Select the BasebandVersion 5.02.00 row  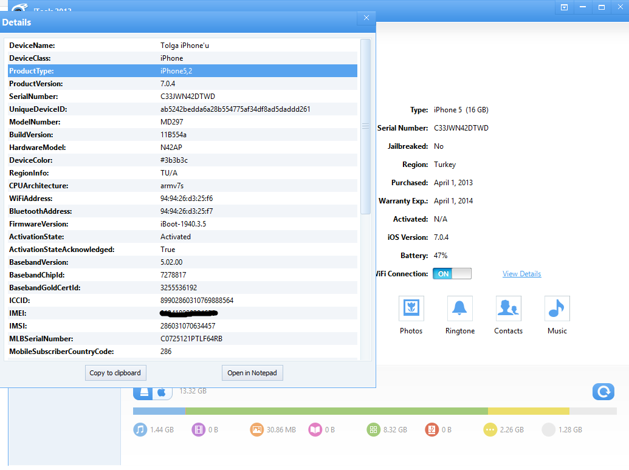(x=182, y=262)
